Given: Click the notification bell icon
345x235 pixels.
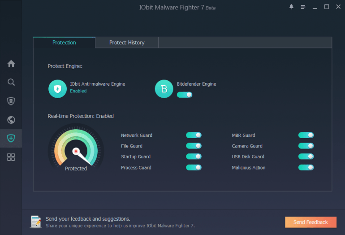Looking at the screenshot, I should [x=291, y=7].
